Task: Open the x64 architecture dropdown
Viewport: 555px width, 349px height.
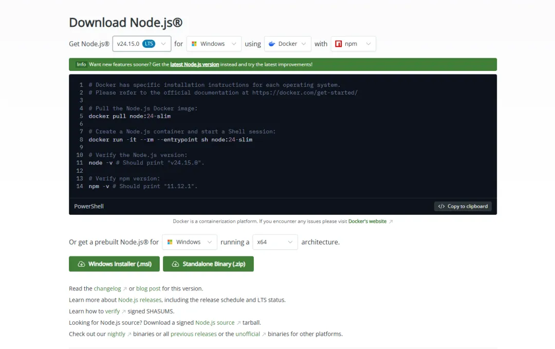Action: [275, 242]
